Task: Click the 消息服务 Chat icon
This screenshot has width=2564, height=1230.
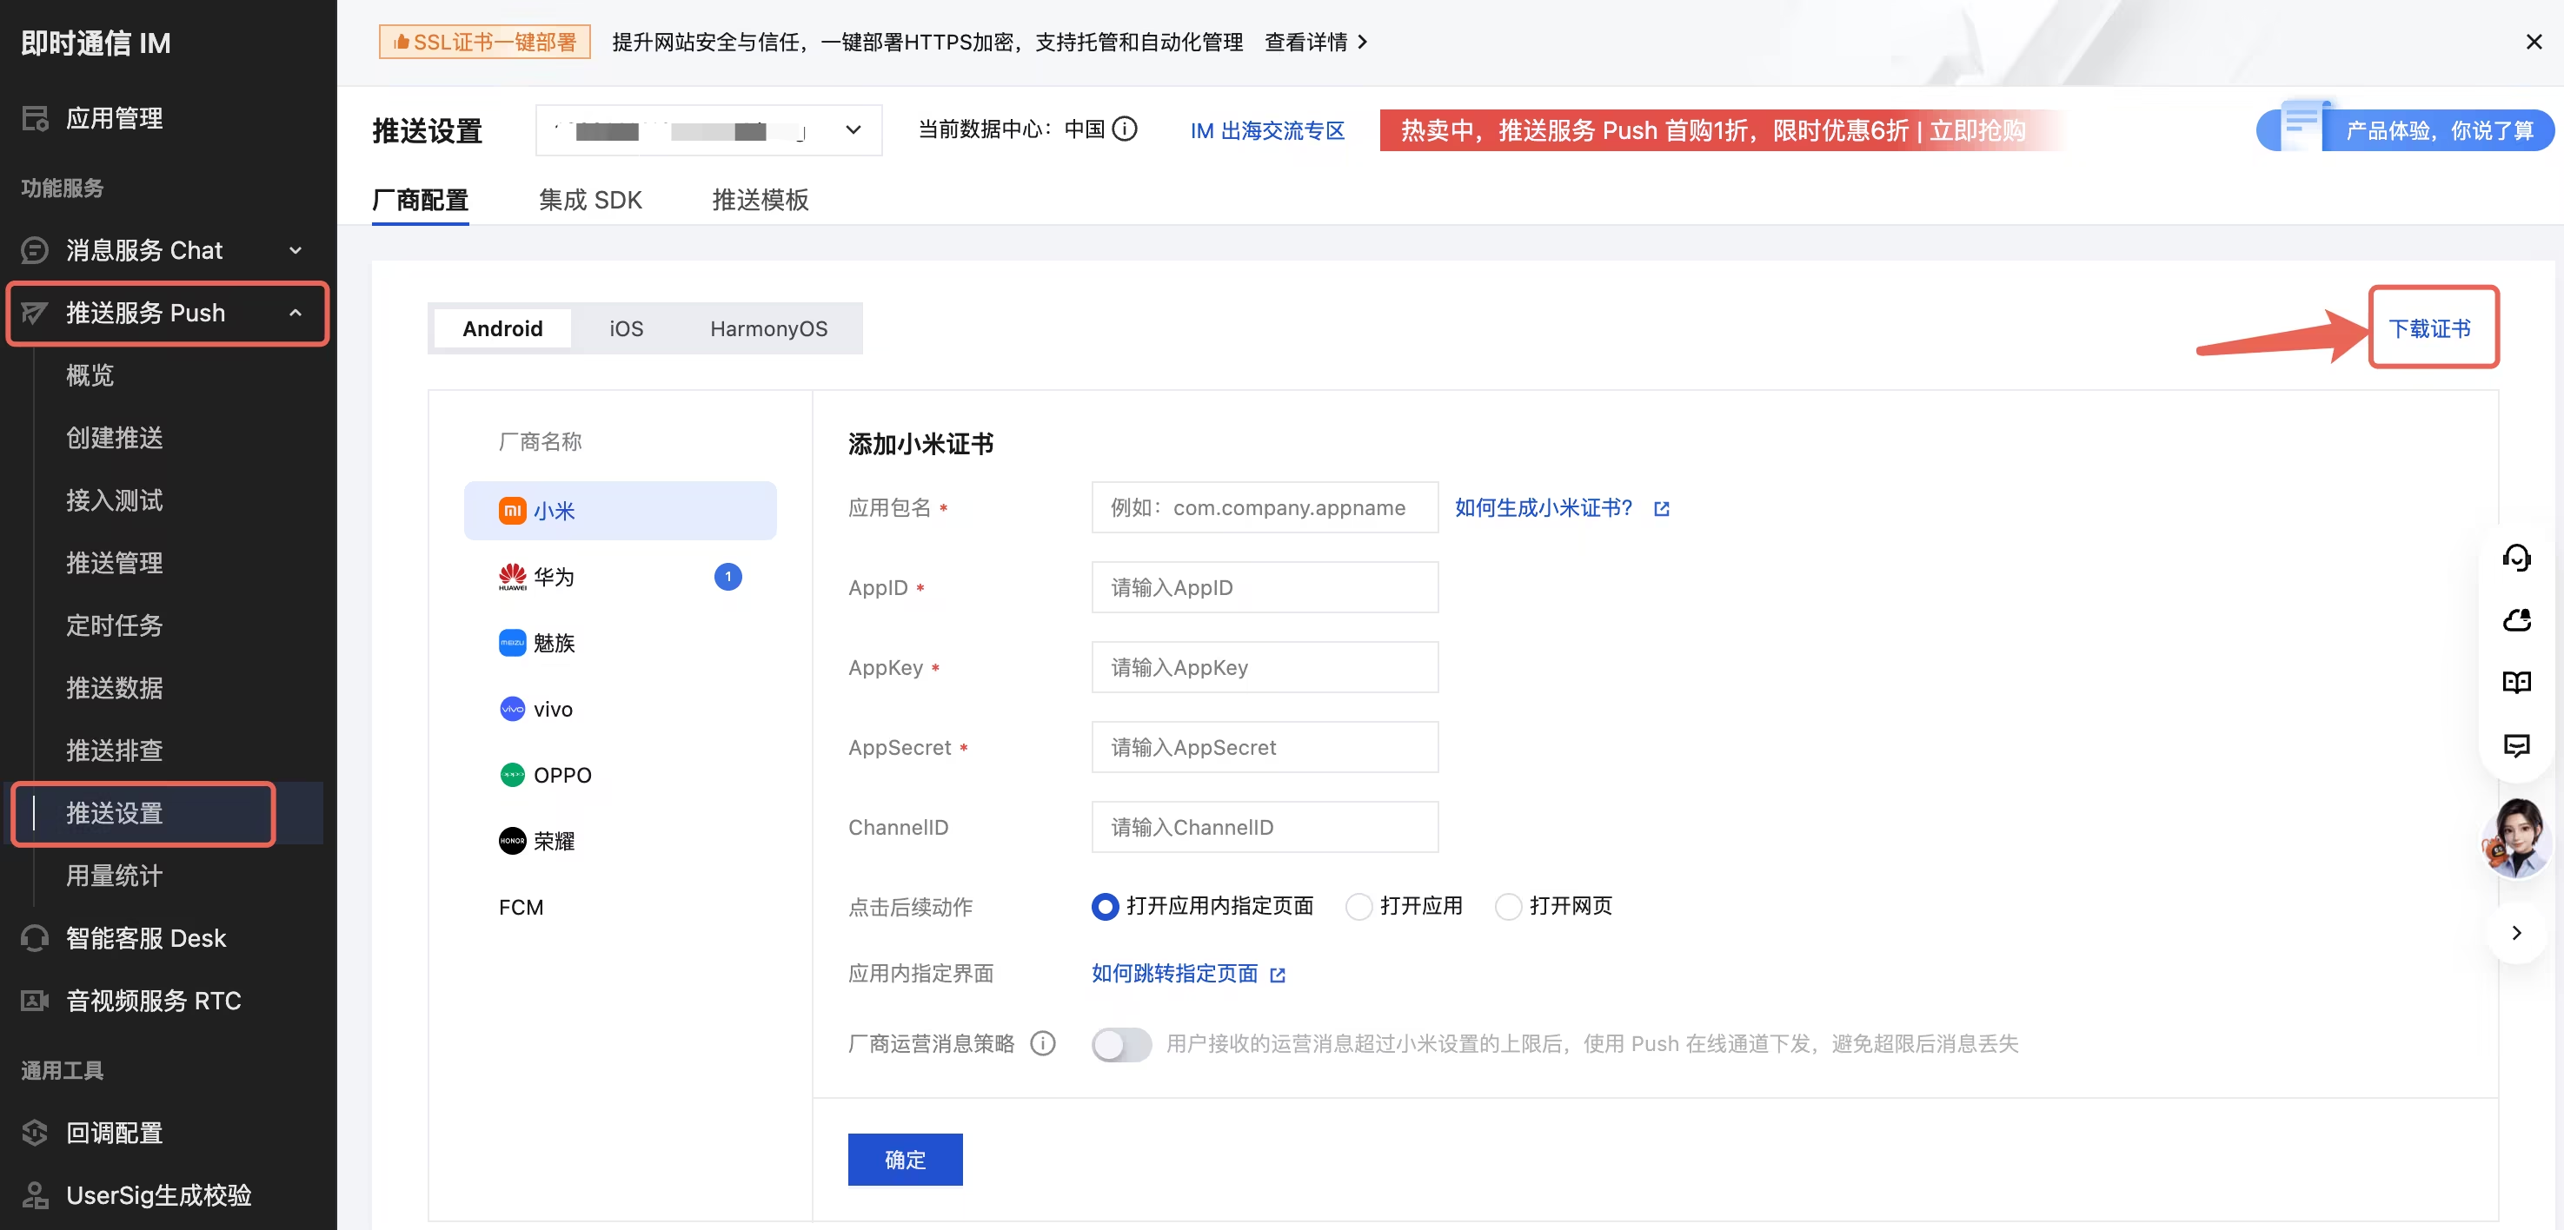Action: click(35, 250)
